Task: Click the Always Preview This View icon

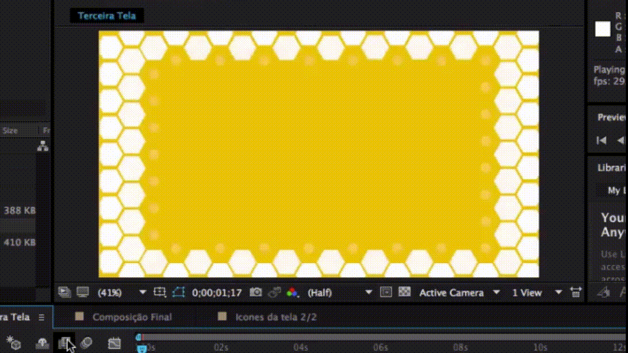Action: (x=64, y=292)
